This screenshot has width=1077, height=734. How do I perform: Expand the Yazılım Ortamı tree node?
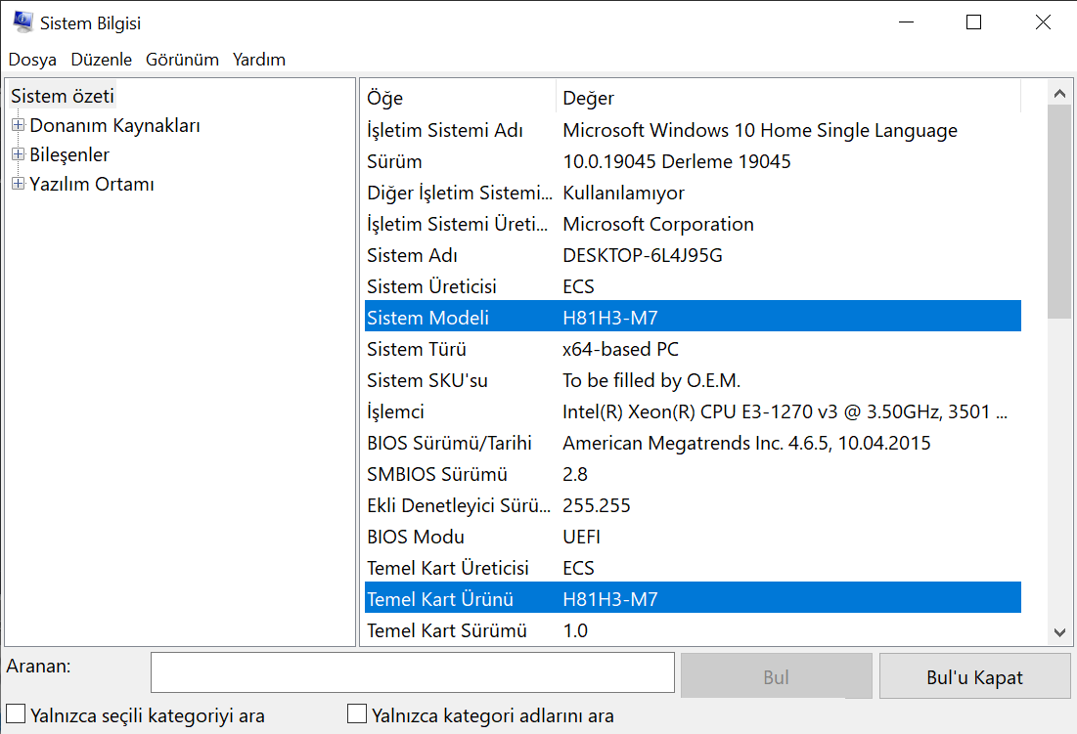point(18,184)
